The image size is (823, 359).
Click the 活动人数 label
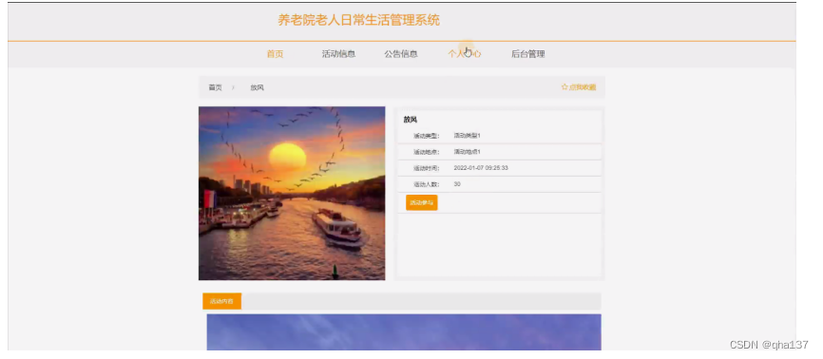pos(426,185)
